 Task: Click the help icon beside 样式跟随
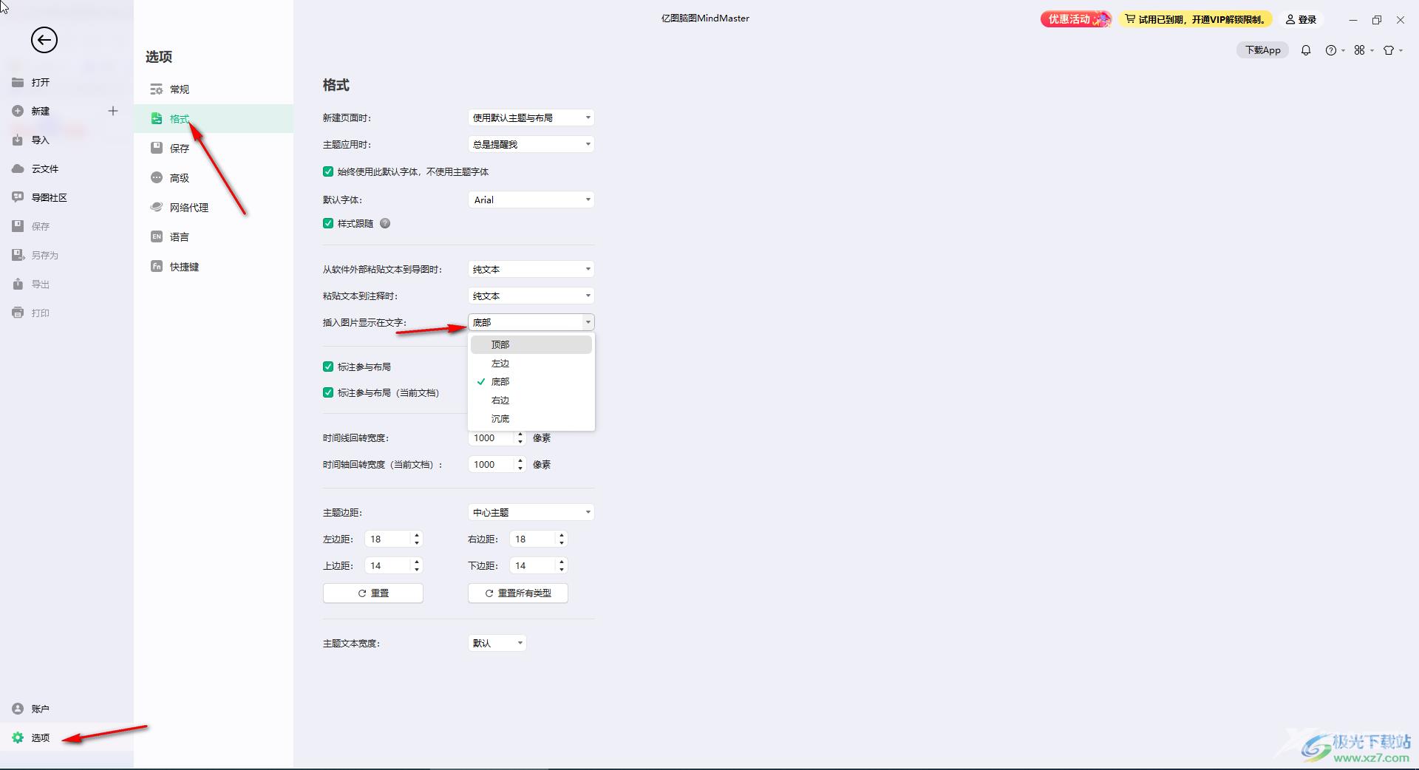point(385,223)
